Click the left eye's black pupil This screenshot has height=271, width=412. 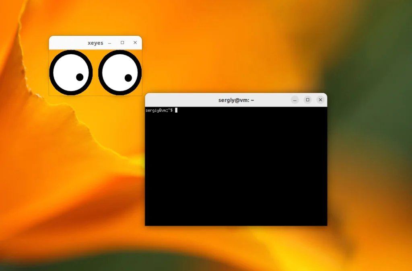[x=80, y=77]
